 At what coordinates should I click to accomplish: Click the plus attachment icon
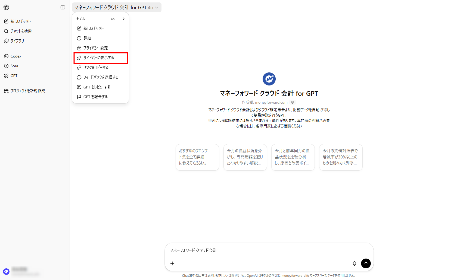172,263
